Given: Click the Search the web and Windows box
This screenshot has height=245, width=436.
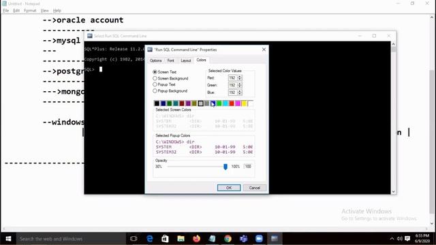Looking at the screenshot, I should coord(71,239).
